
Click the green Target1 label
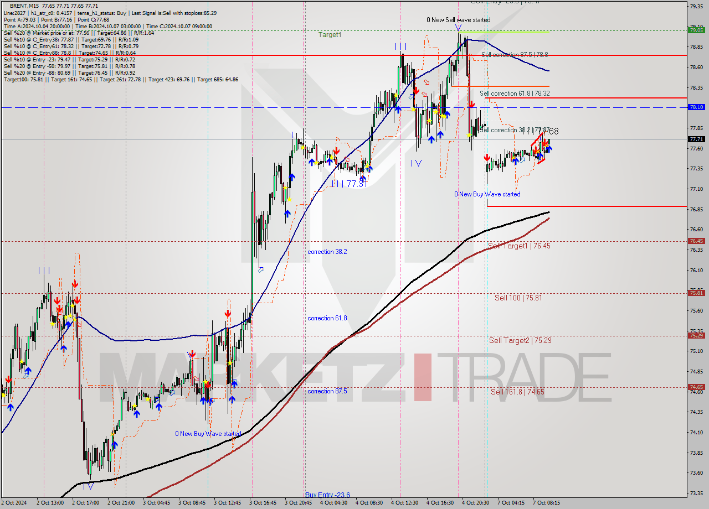(330, 35)
